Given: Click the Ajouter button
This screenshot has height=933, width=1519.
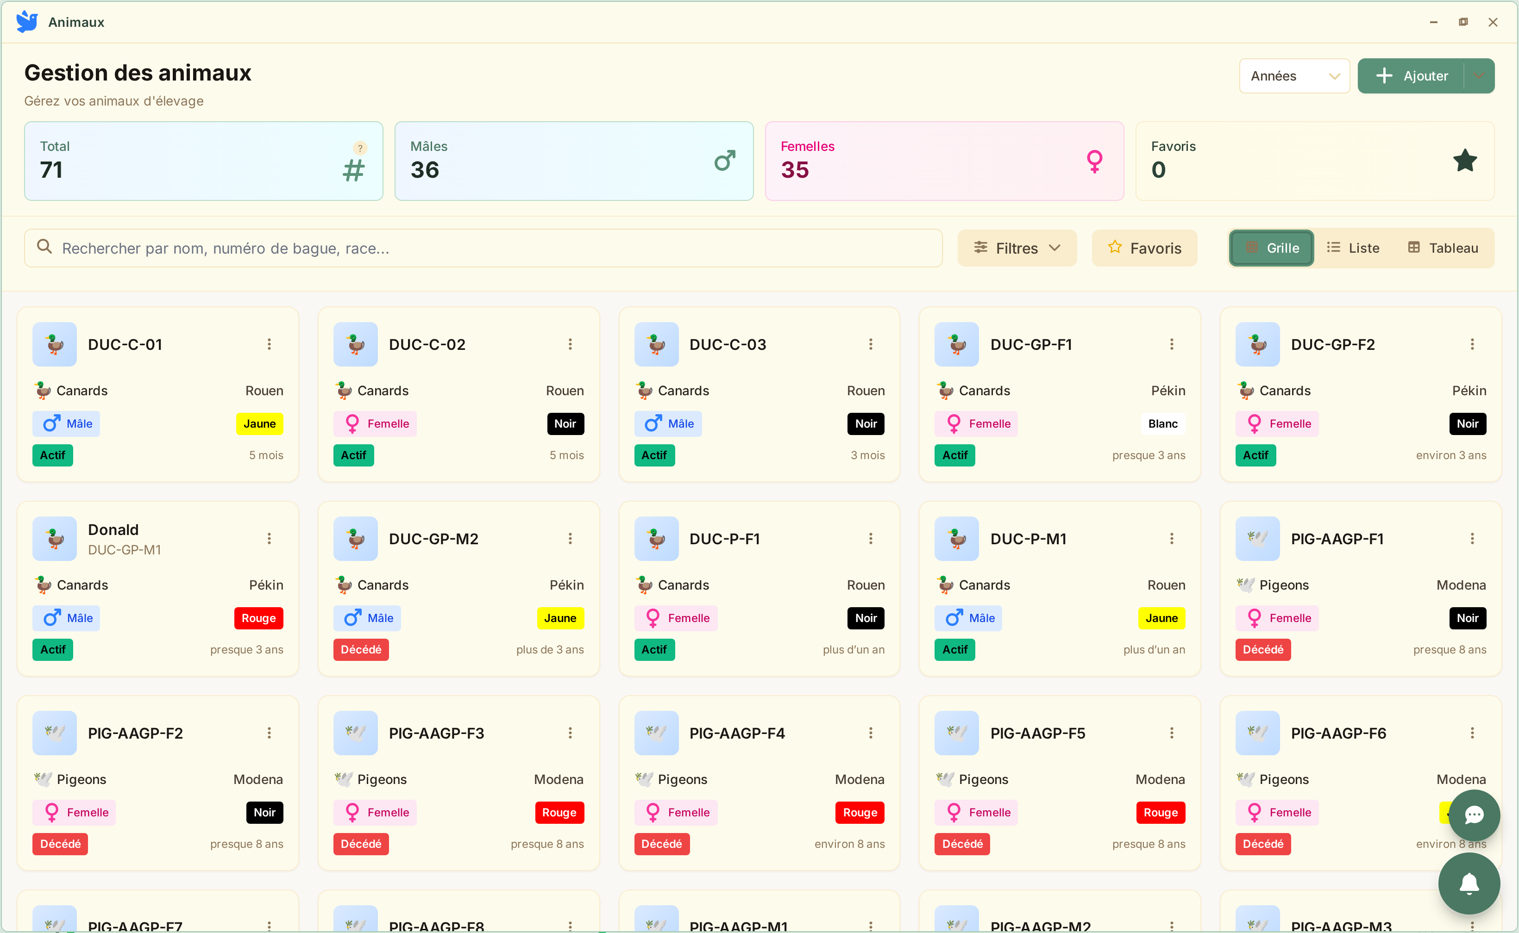Looking at the screenshot, I should point(1412,76).
